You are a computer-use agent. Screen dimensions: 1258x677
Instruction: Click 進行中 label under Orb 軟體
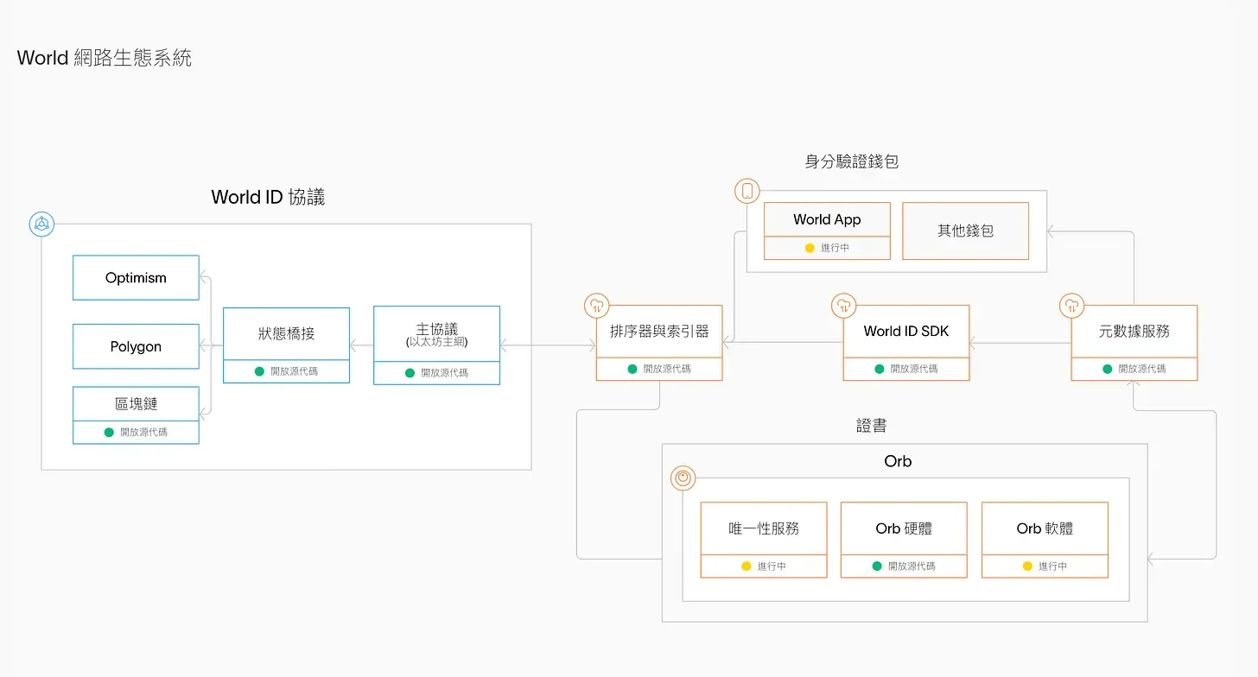(1052, 566)
